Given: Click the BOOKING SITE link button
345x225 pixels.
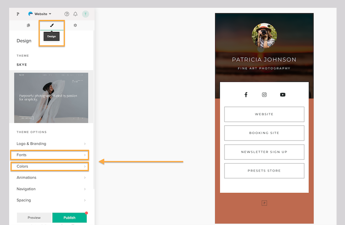Looking at the screenshot, I should point(264,133).
